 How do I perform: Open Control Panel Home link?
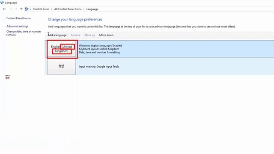(18, 18)
